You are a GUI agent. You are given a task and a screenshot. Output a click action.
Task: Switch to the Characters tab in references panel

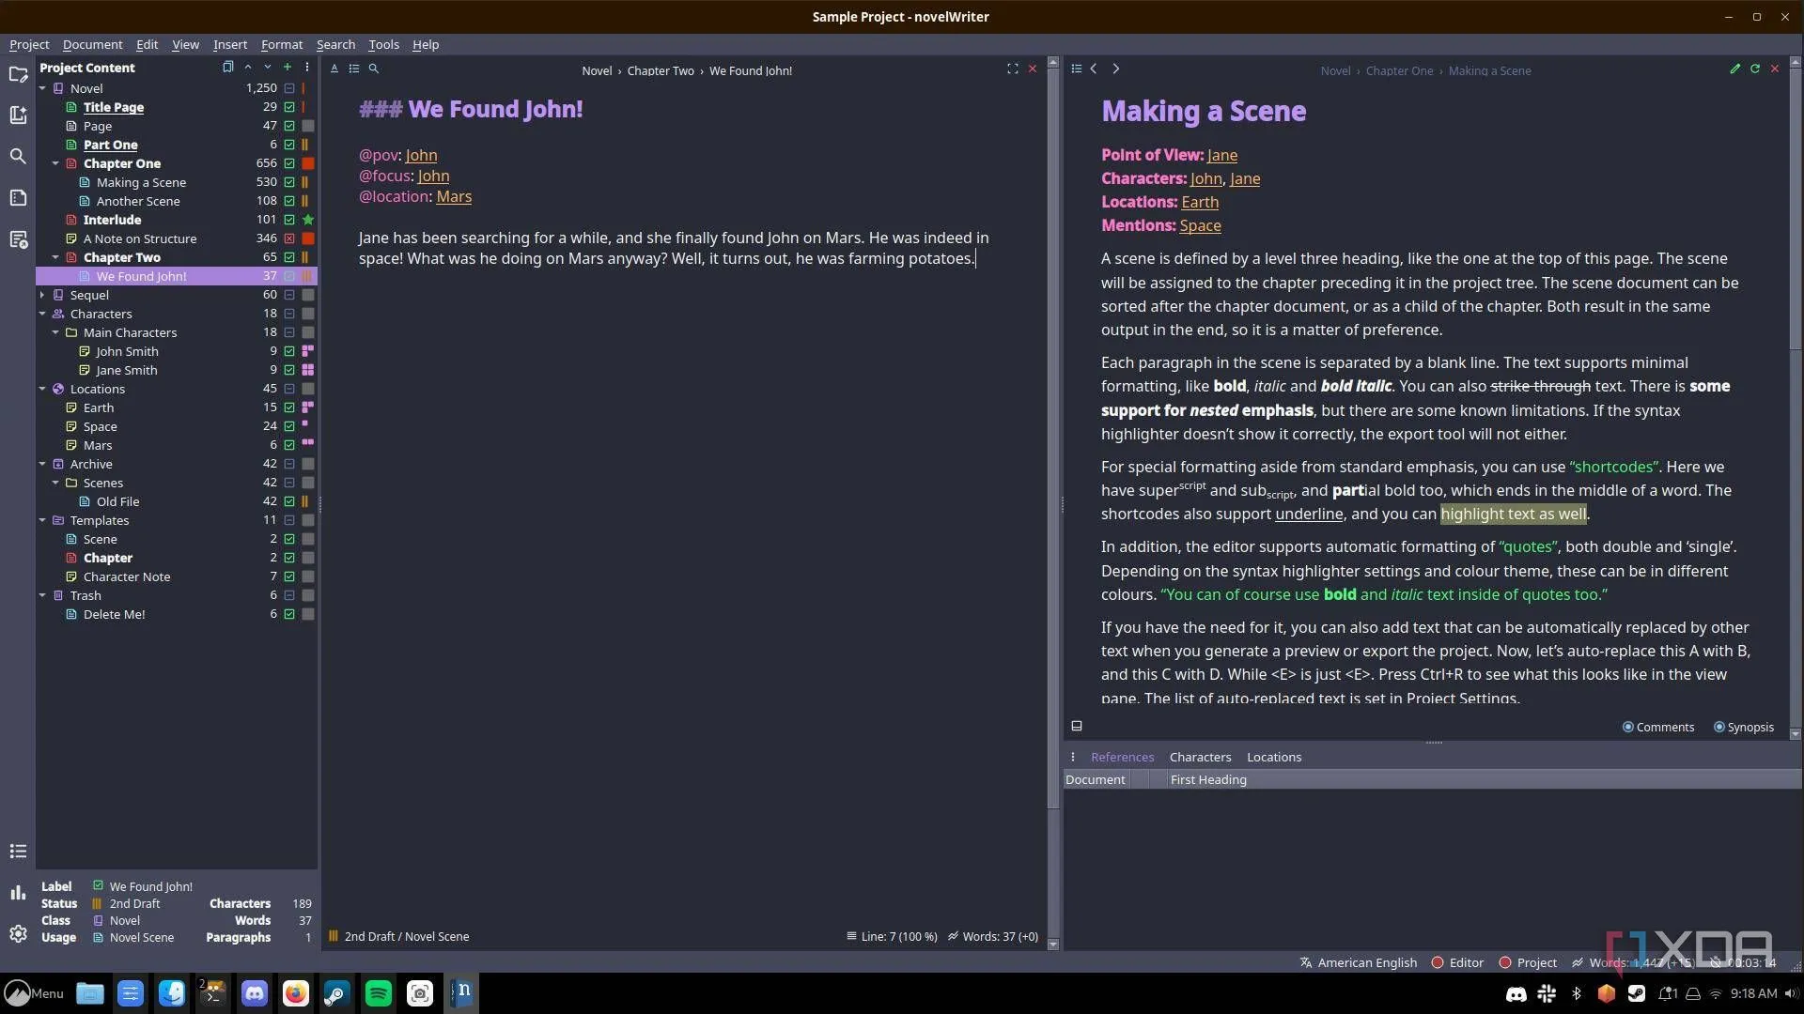(1200, 757)
